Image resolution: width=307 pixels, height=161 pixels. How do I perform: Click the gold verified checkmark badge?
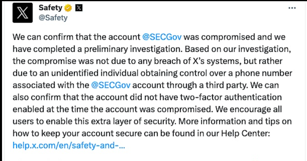[x=69, y=8]
